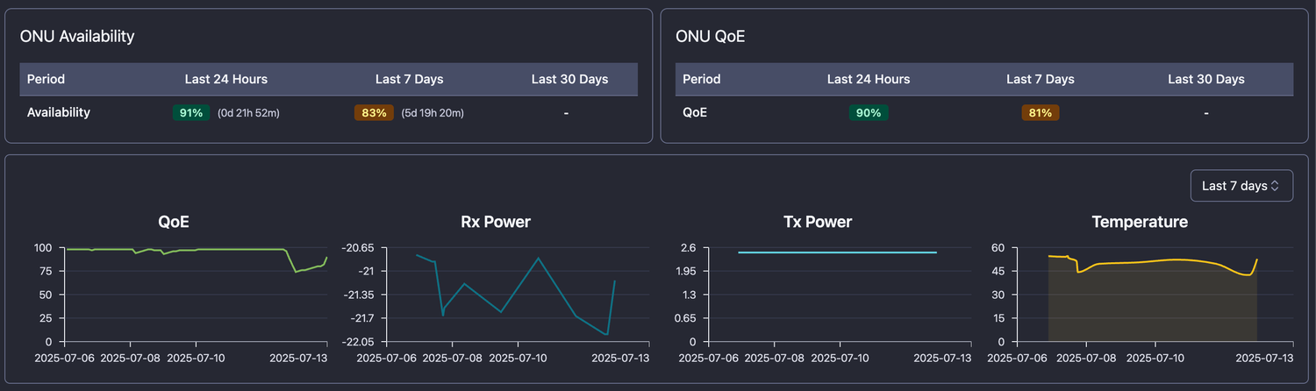Open the Last 7 days dropdown
The image size is (1316, 391).
pos(1241,186)
